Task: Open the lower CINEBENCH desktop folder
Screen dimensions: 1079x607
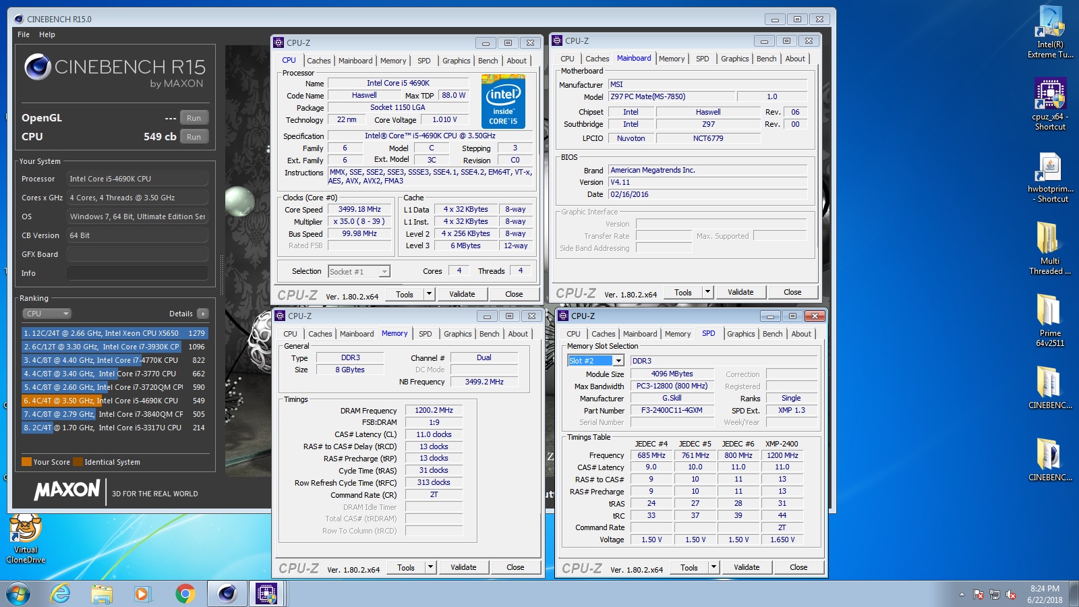Action: pyautogui.click(x=1050, y=459)
